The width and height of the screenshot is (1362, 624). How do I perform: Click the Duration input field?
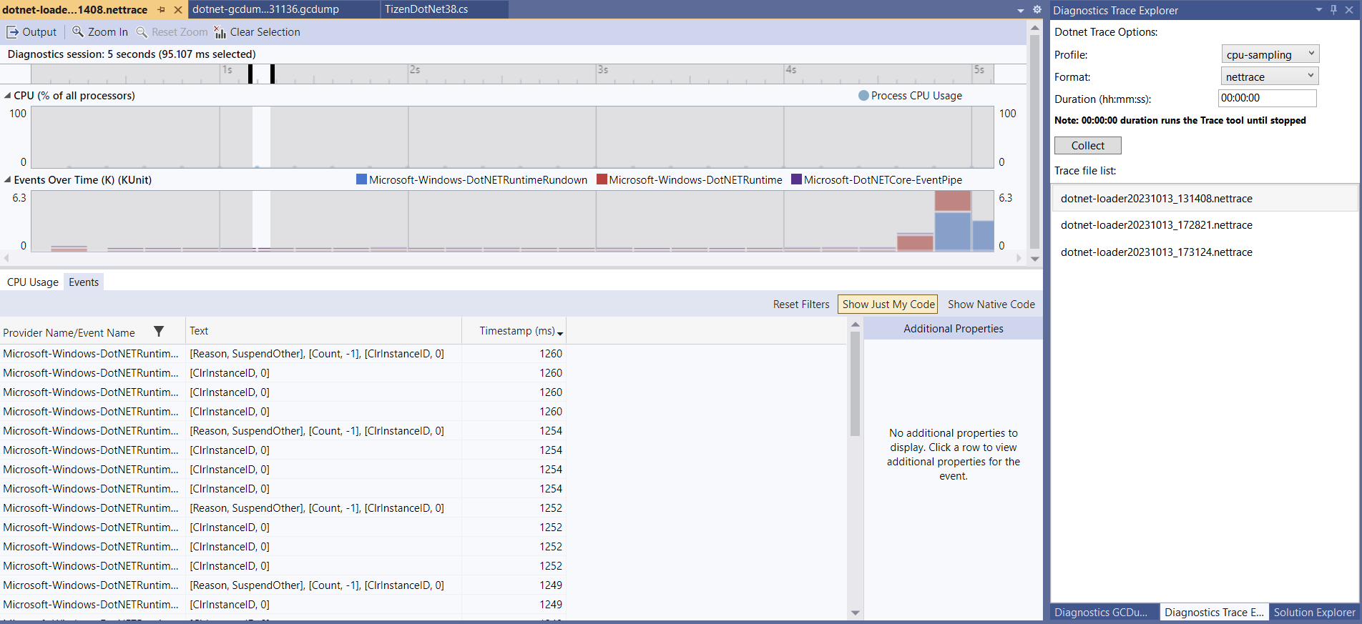(x=1266, y=99)
